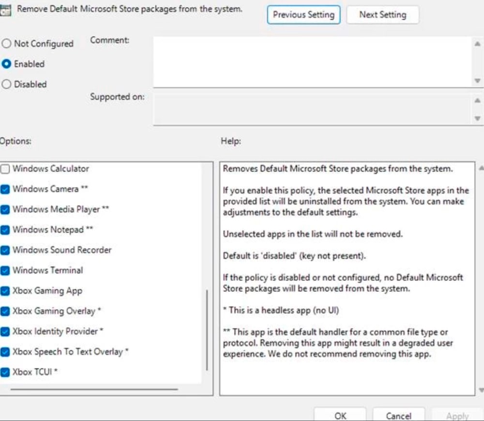Cancel the policy dialog
The width and height of the screenshot is (484, 421).
tap(398, 416)
